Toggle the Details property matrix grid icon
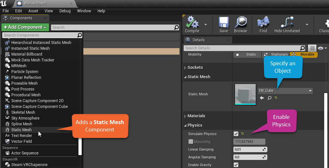This screenshot has width=329, height=168. coord(312,48)
